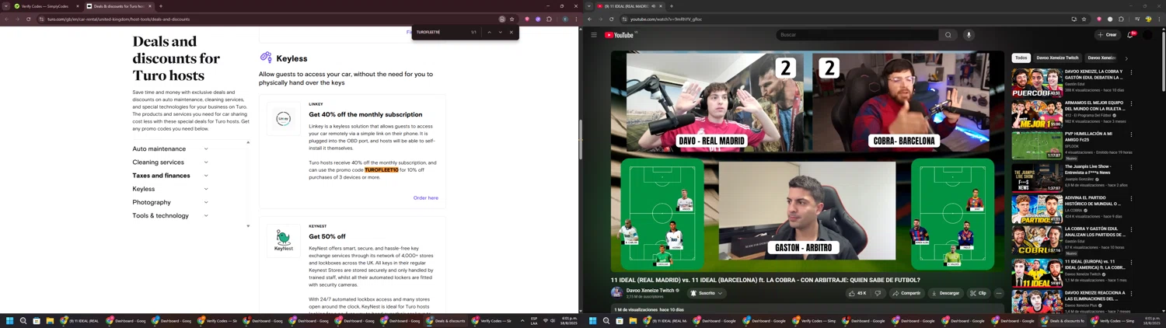Expand Auto maintenance section
Screen dimensions: 1166x328
(x=170, y=148)
